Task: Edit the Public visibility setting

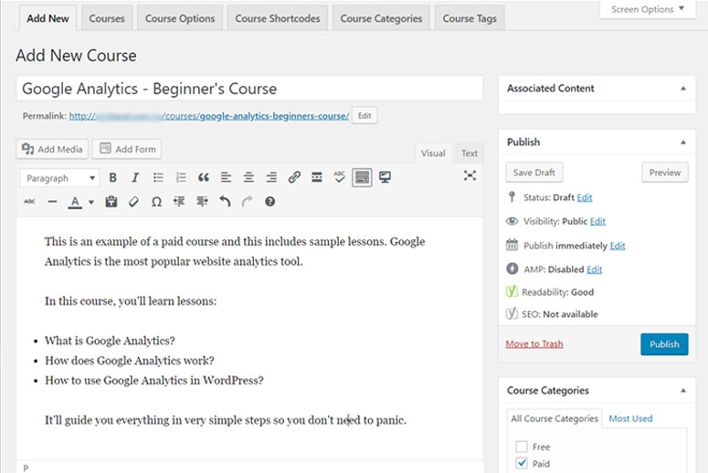Action: pyautogui.click(x=597, y=222)
